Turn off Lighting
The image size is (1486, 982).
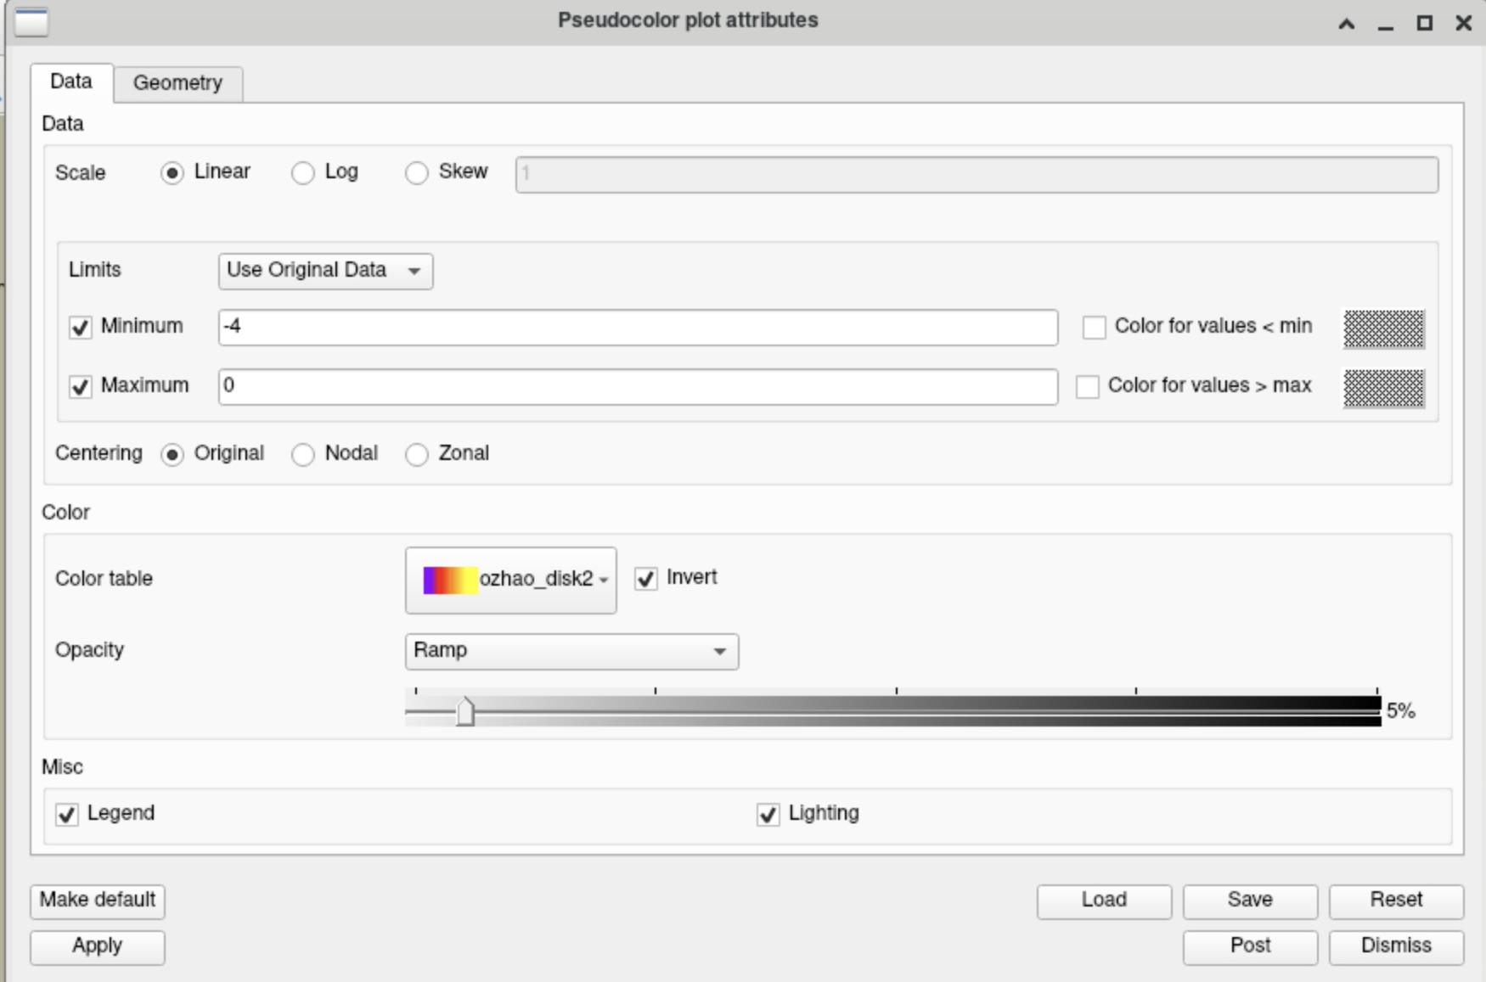click(x=768, y=814)
